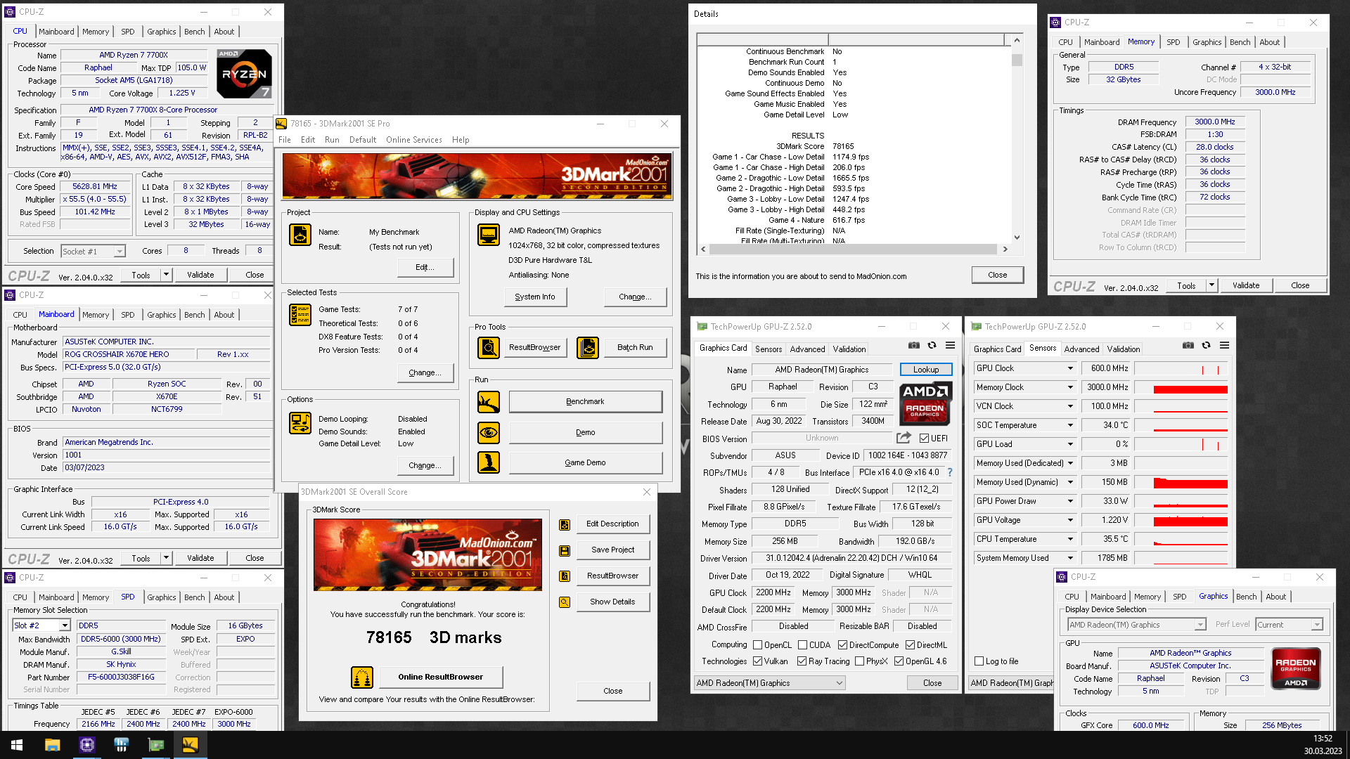Click Validate in CPU-Z Mainboard window

click(200, 558)
